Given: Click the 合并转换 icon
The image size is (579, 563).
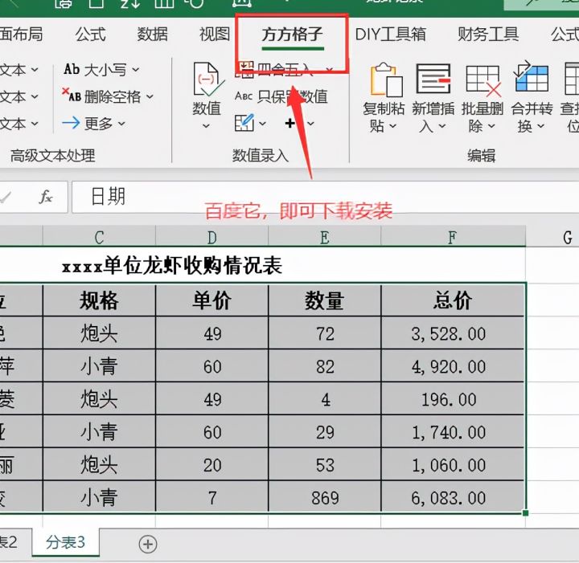Looking at the screenshot, I should (x=531, y=76).
